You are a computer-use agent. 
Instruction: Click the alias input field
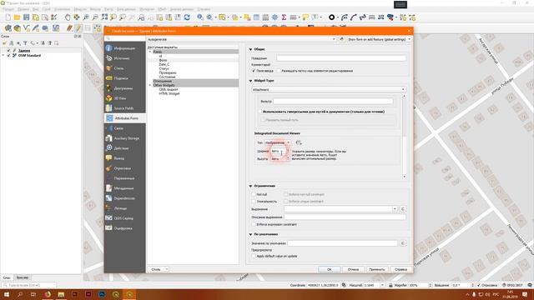tap(341, 58)
